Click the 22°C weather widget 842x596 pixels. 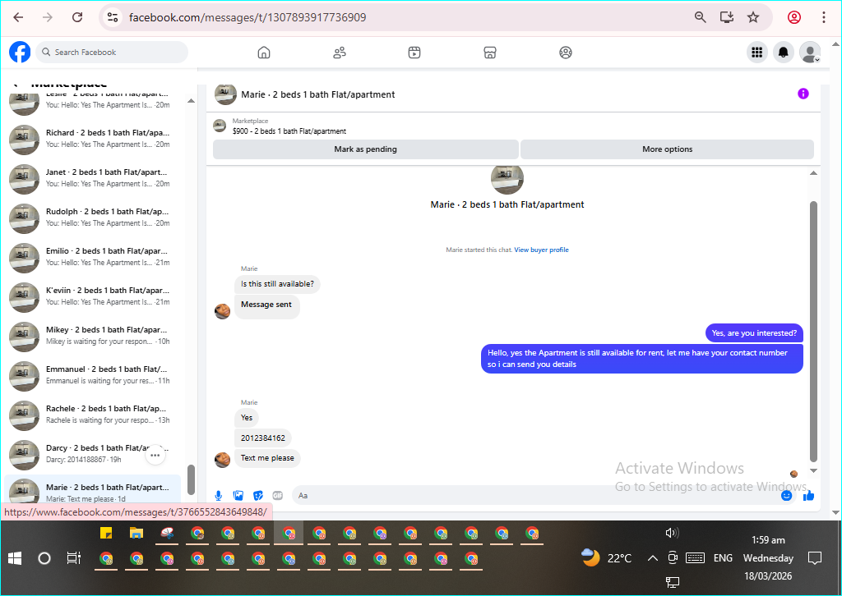pyautogui.click(x=607, y=558)
